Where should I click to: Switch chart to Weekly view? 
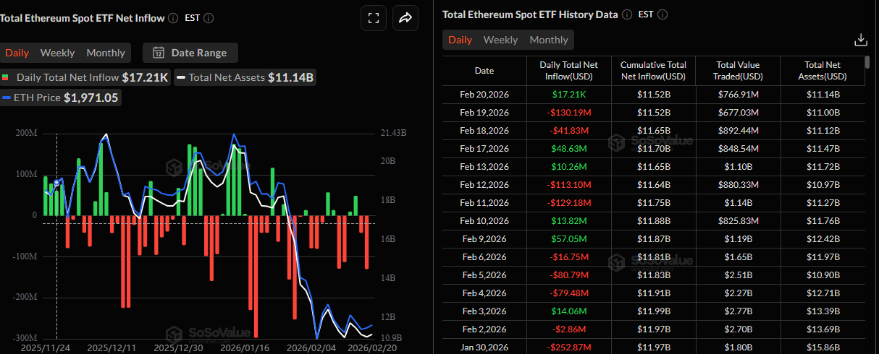[x=57, y=53]
